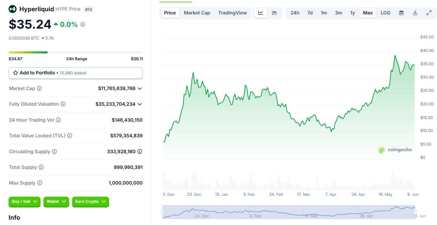Viewport: 437px width, 225px height.
Task: Show Fully Diluted Valuation info icon
Action: [63, 104]
